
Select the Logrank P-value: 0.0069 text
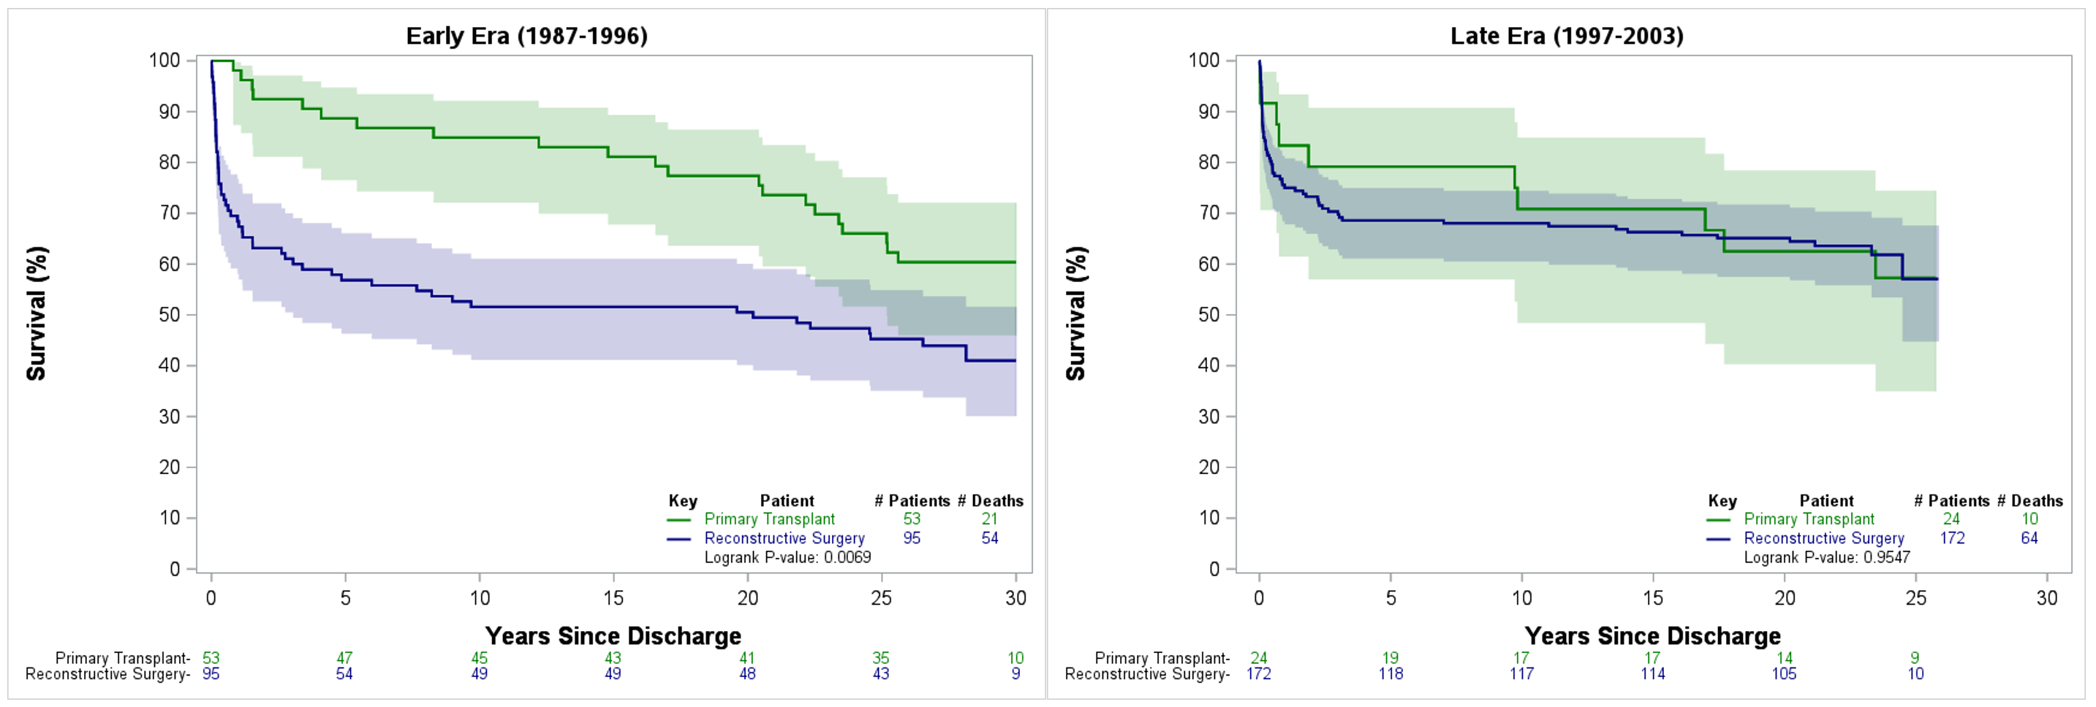click(x=787, y=557)
